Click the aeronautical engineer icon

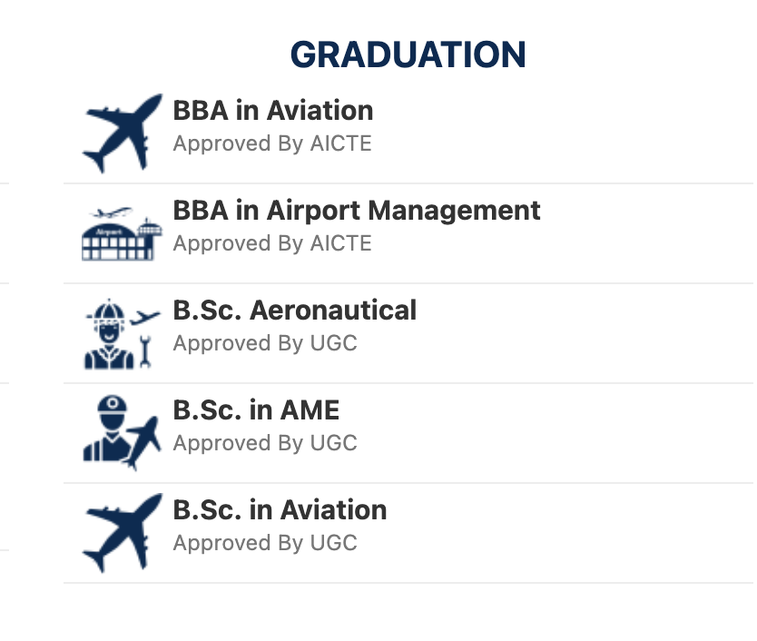123,333
